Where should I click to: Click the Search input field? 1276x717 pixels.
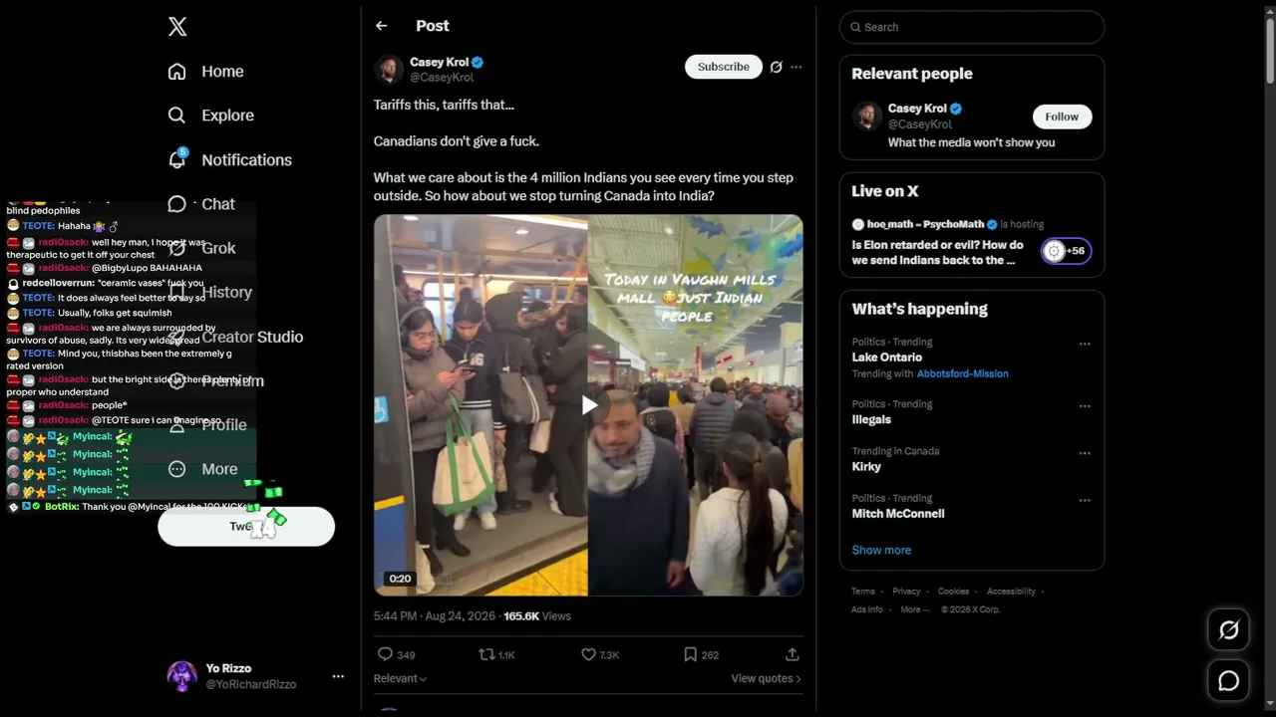[972, 27]
